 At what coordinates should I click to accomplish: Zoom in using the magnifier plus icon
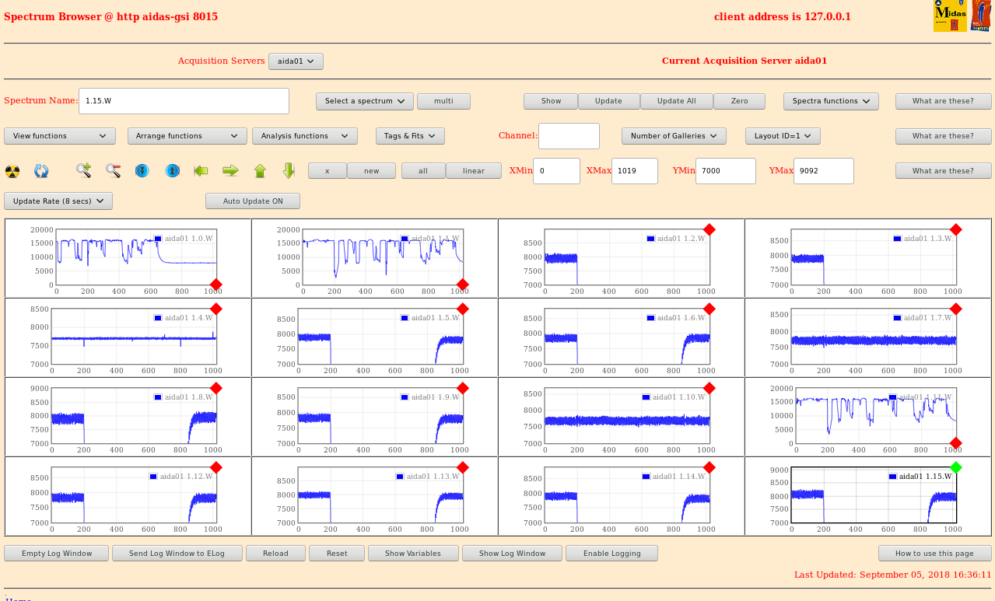point(83,170)
